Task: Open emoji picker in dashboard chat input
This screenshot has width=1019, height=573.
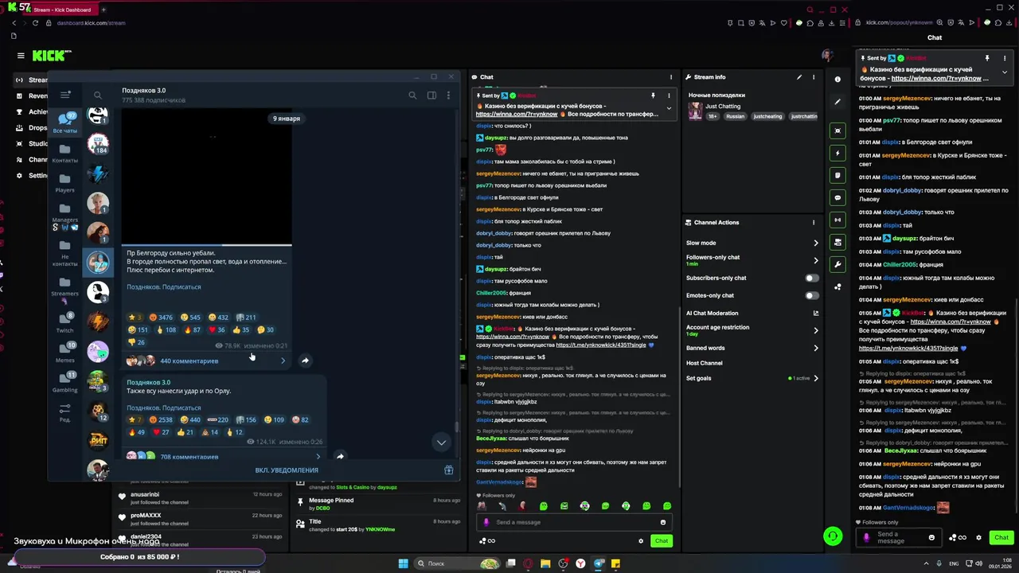Action: pyautogui.click(x=662, y=522)
